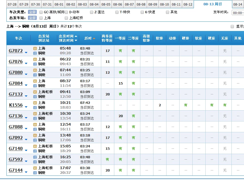Open train K1556 details page

[16, 105]
